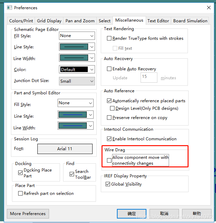Click the Auto Recovery update minutes field
The image size is (216, 223).
coord(149,78)
